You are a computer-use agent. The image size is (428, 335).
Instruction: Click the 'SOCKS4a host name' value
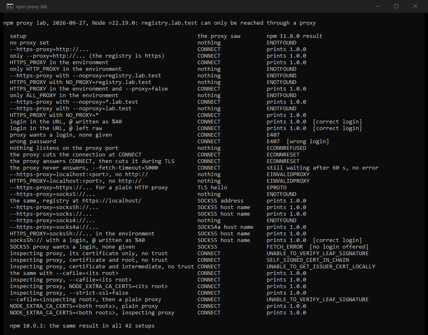225,227
